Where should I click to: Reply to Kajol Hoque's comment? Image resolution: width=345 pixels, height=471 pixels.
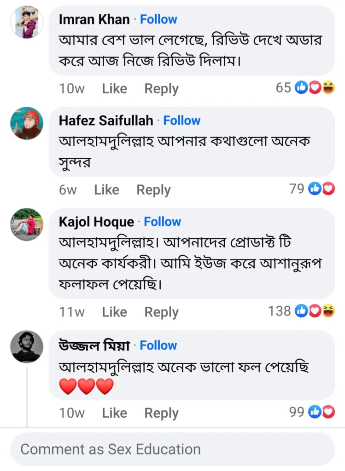coord(161,312)
